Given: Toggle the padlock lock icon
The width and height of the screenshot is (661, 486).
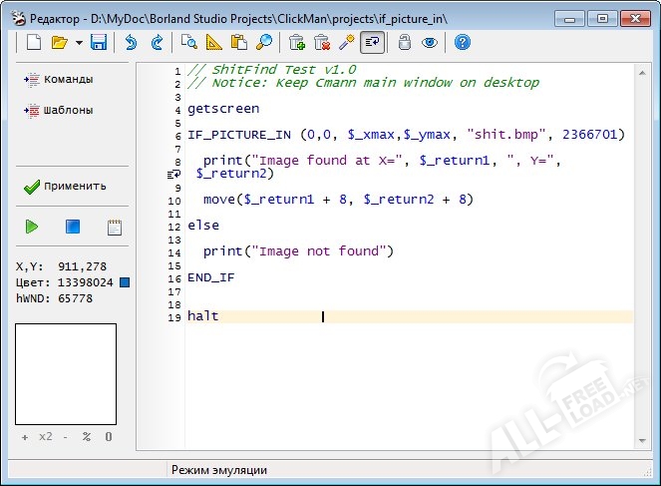Looking at the screenshot, I should click(404, 42).
